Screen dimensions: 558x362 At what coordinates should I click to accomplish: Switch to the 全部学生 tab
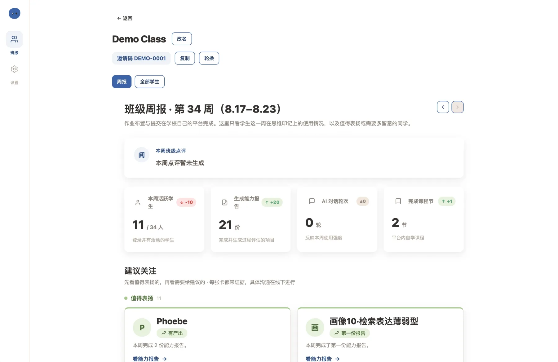tap(149, 82)
